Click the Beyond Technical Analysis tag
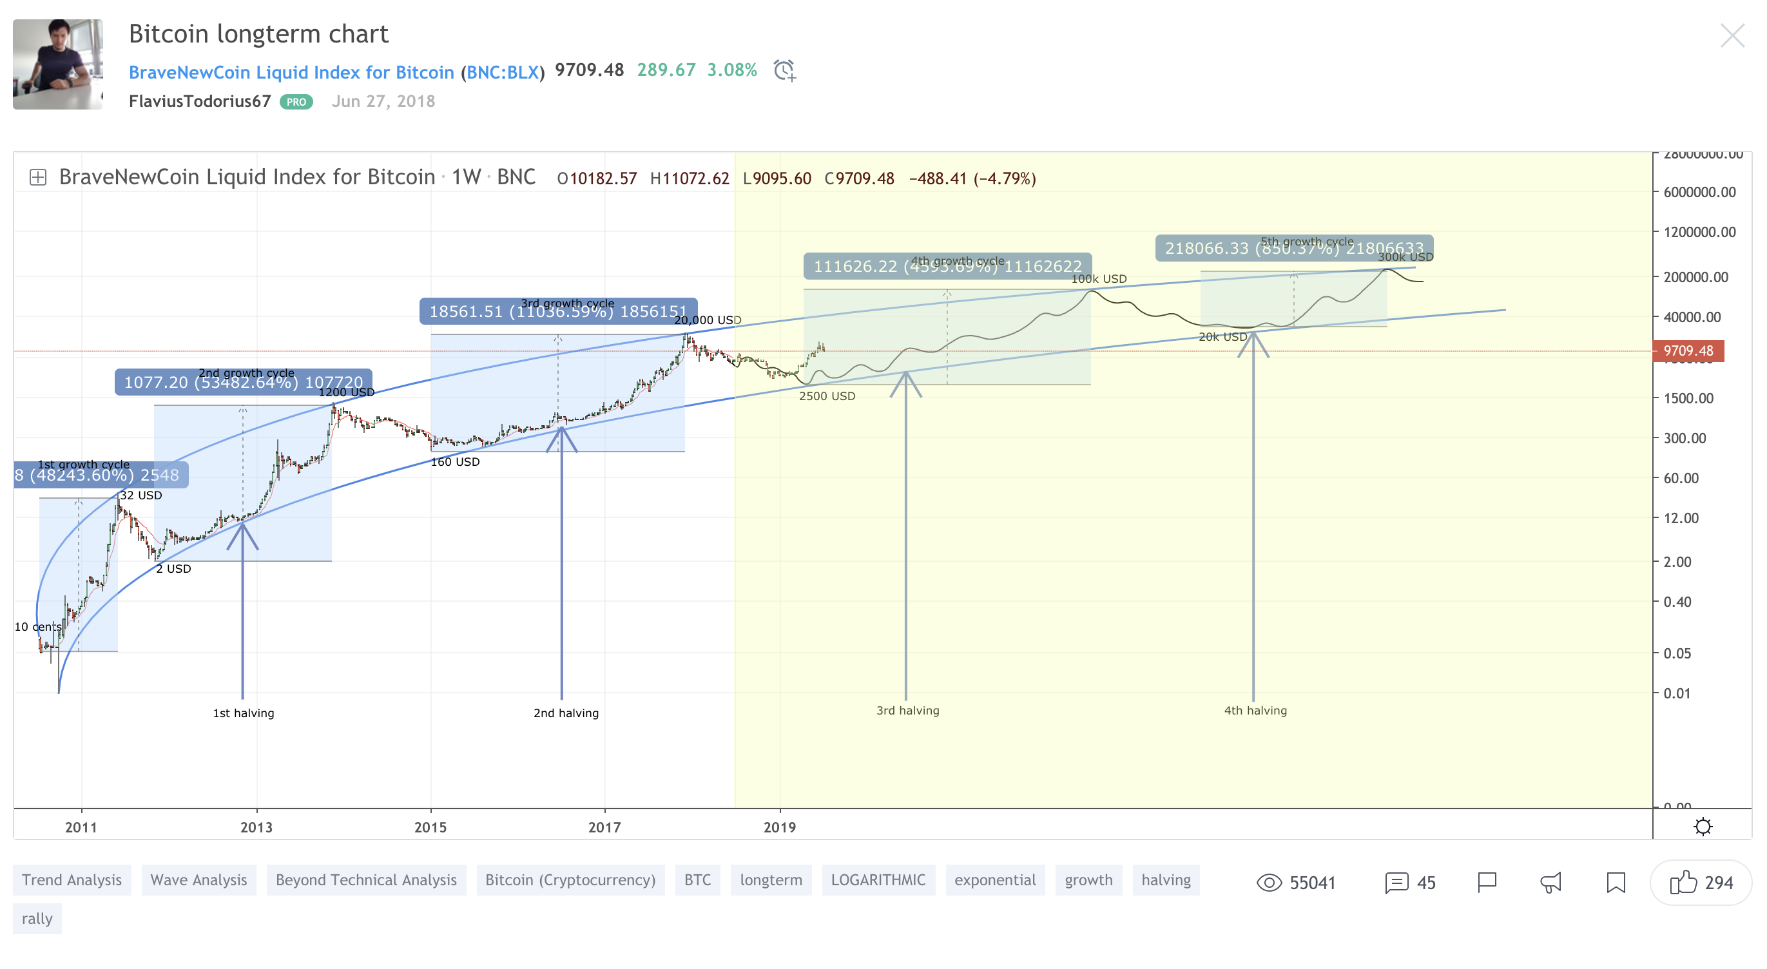 point(365,880)
